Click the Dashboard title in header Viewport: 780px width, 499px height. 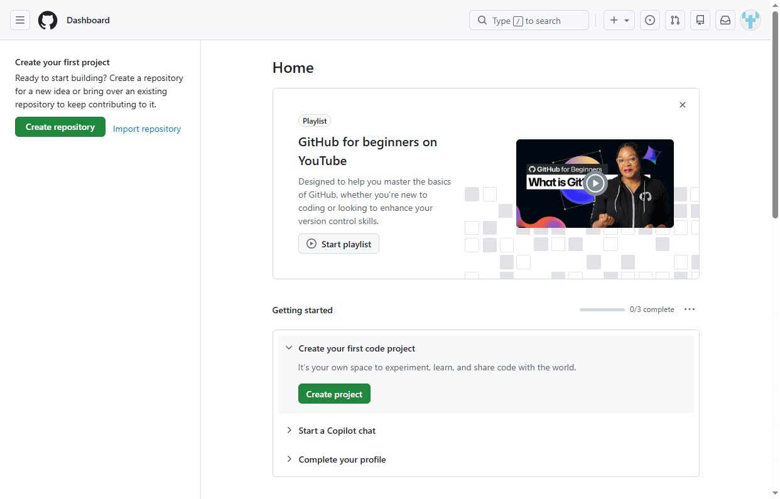point(88,20)
